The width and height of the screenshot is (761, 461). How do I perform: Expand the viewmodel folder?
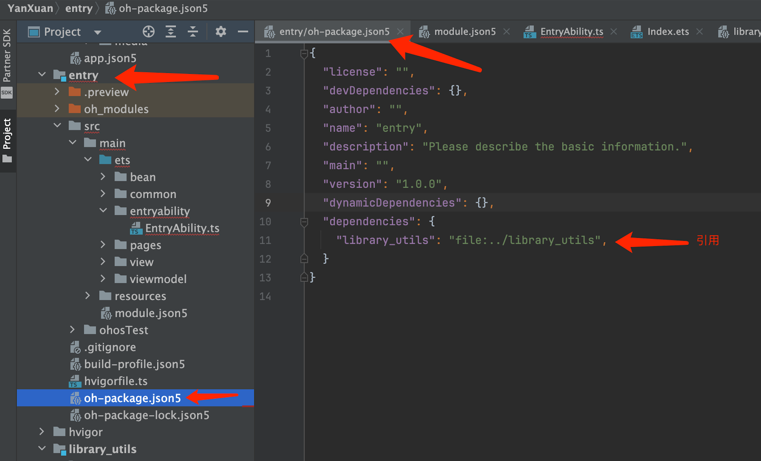tap(103, 279)
